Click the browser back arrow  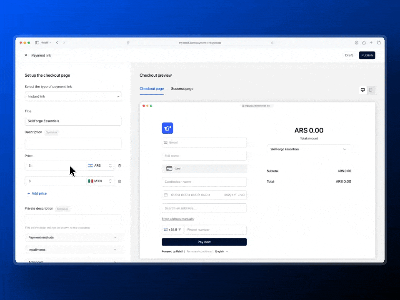click(x=57, y=42)
